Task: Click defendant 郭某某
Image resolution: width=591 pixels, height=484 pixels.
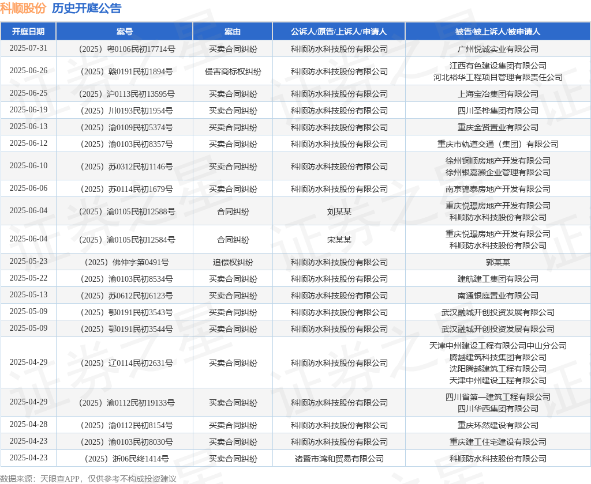Action: click(498, 262)
